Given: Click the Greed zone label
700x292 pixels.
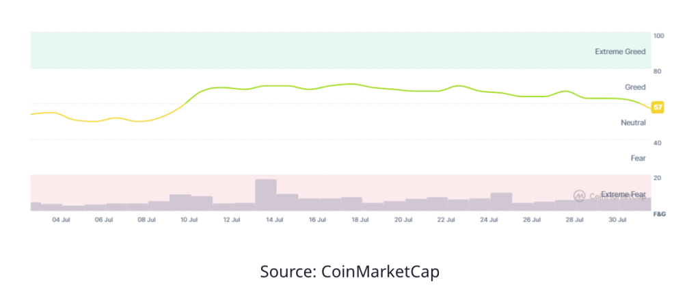Looking at the screenshot, I should [635, 88].
